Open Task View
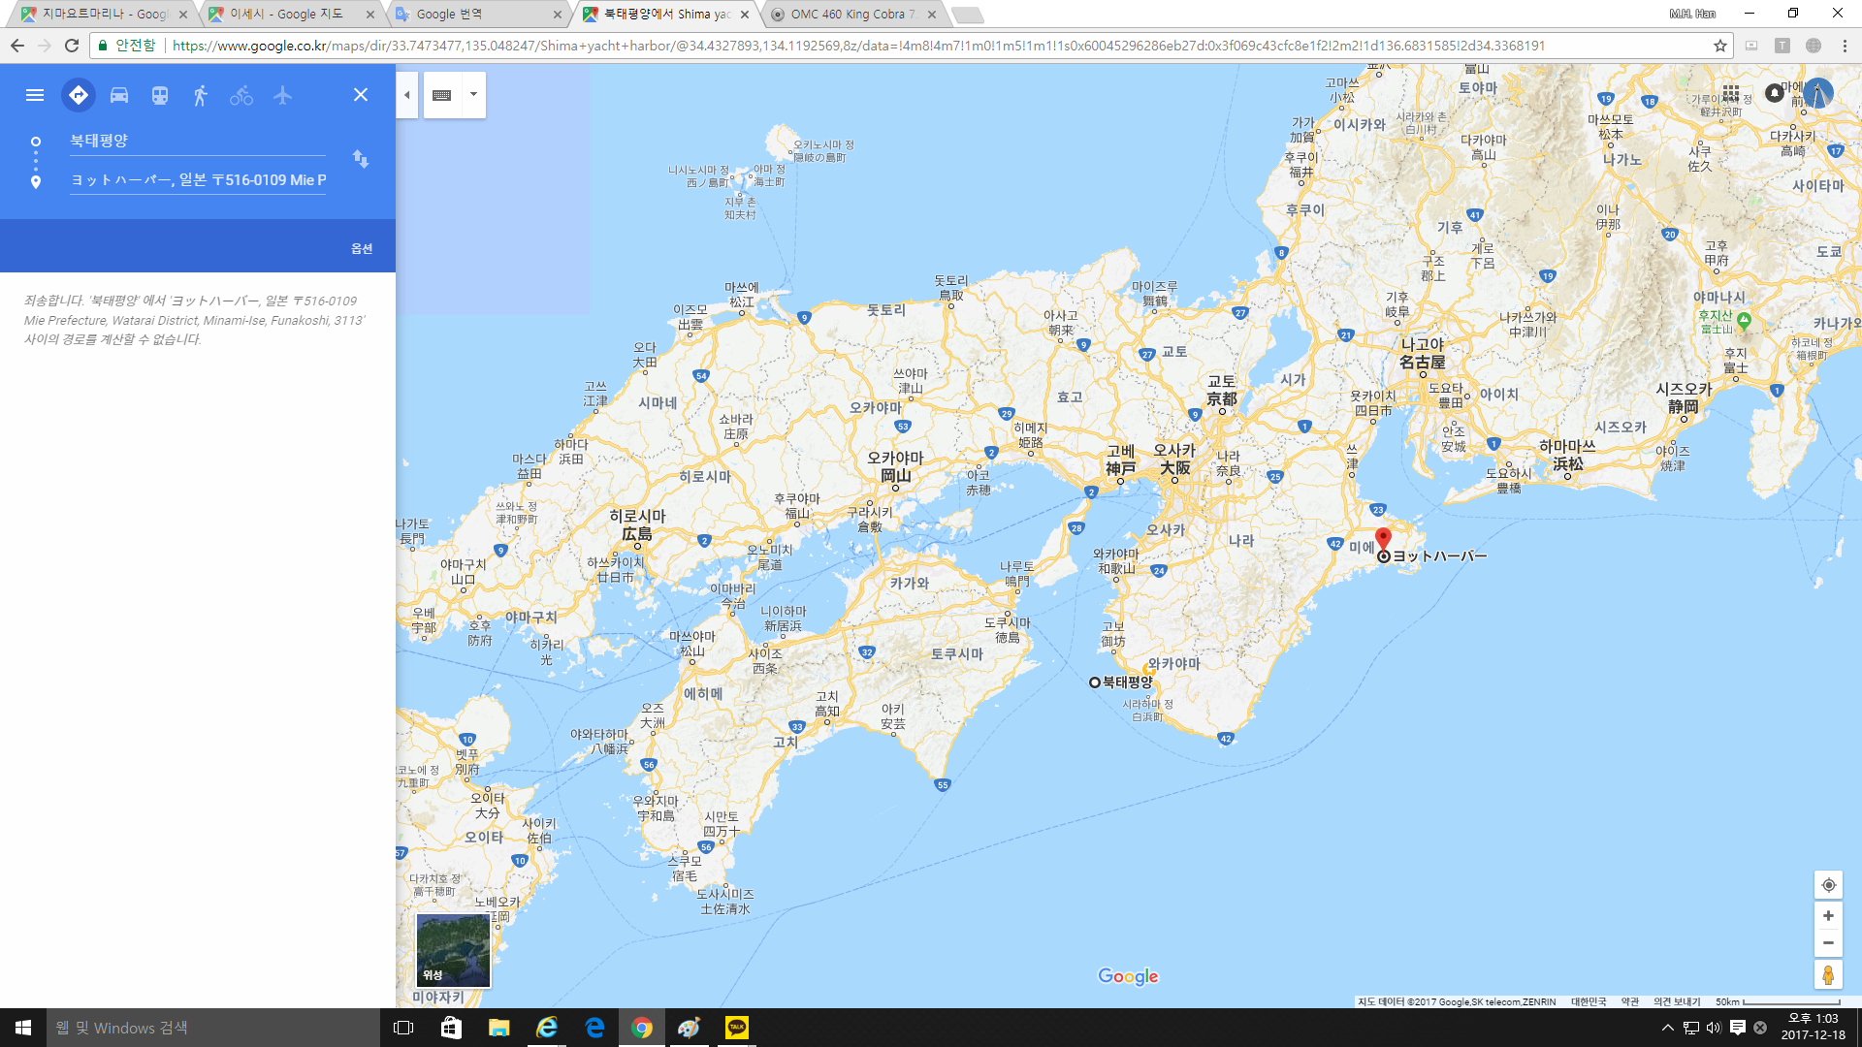This screenshot has height=1047, width=1862. tap(403, 1028)
